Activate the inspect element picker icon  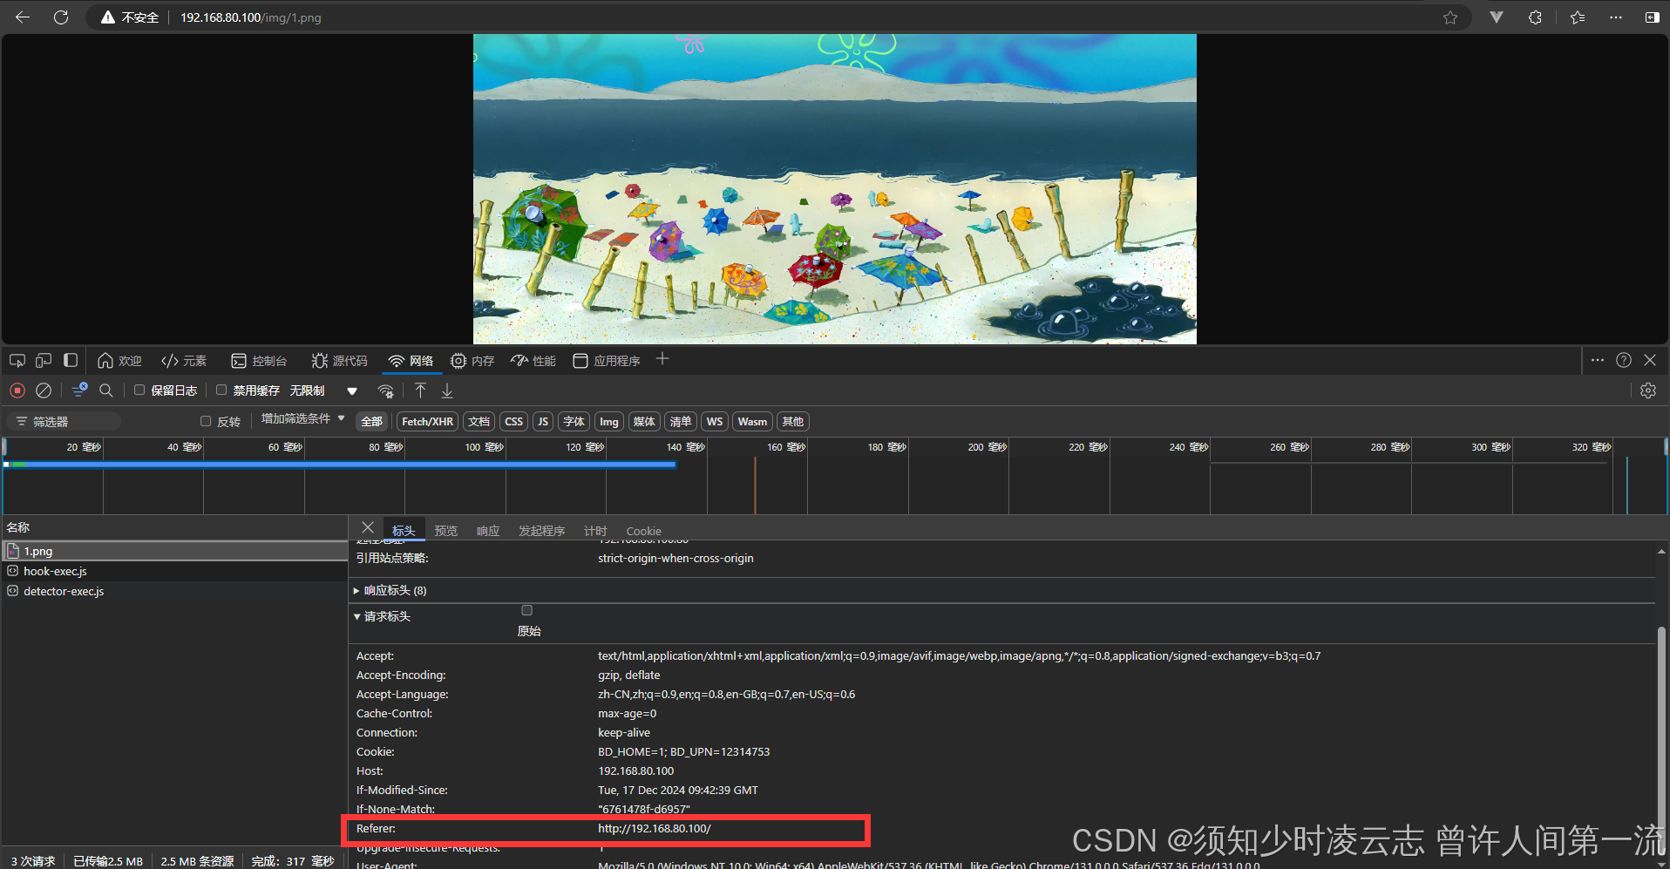click(17, 360)
